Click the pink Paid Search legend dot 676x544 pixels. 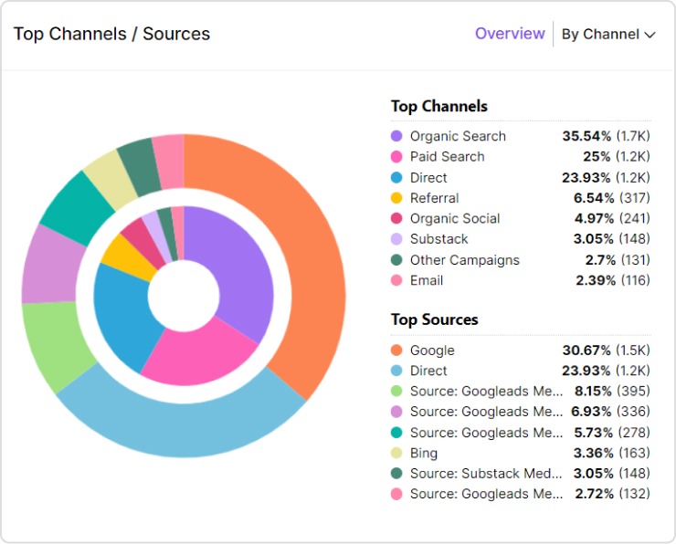point(396,157)
